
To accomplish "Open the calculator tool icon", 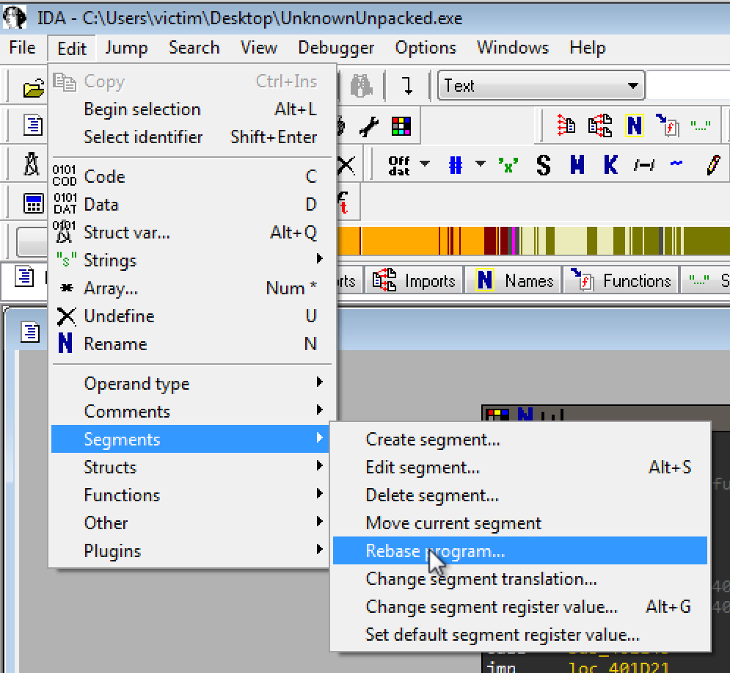I will click(x=33, y=203).
